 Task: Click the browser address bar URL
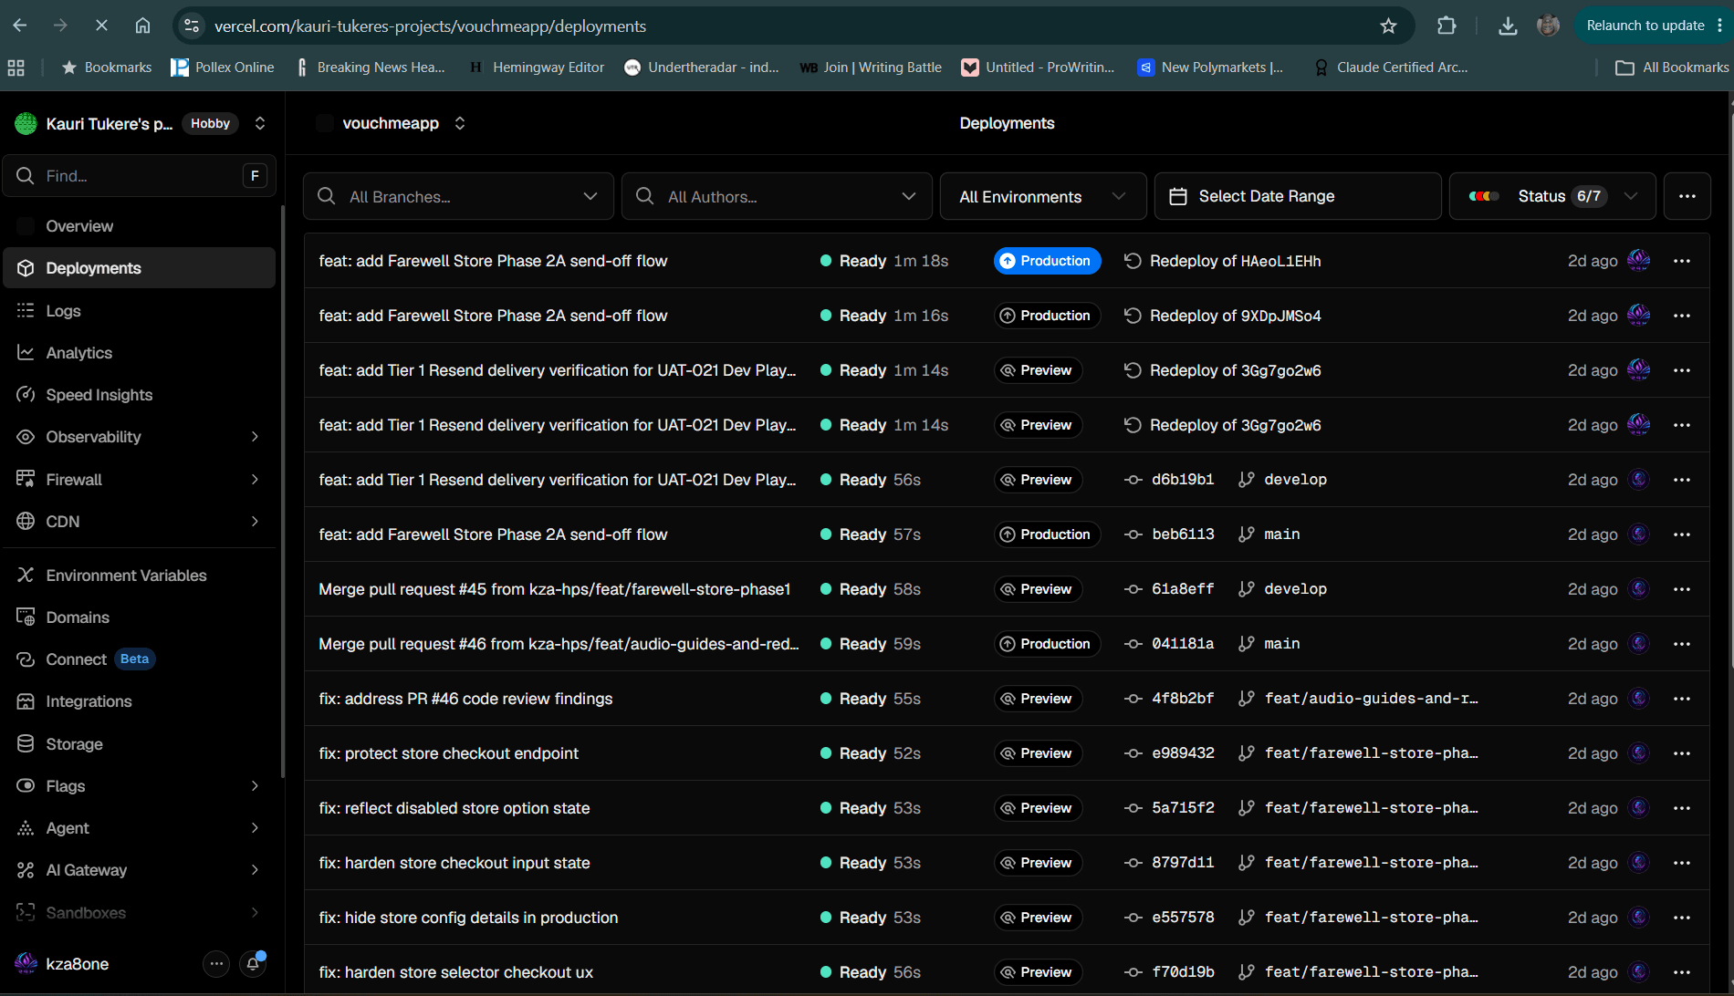tap(430, 26)
